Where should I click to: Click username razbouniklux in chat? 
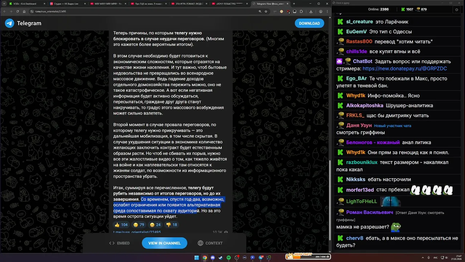click(362, 162)
